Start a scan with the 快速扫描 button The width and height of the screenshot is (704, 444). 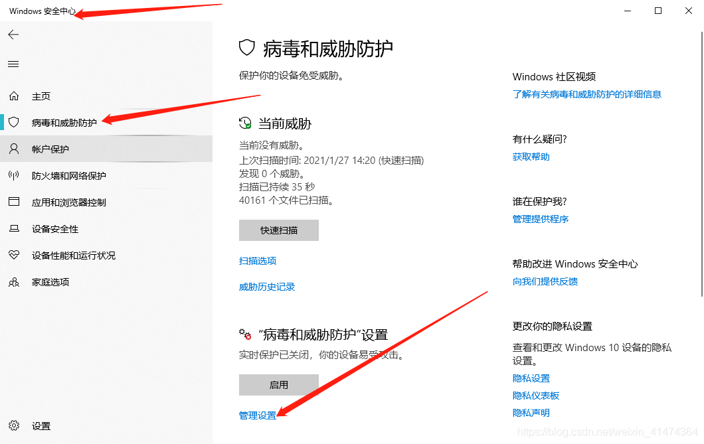pyautogui.click(x=279, y=230)
